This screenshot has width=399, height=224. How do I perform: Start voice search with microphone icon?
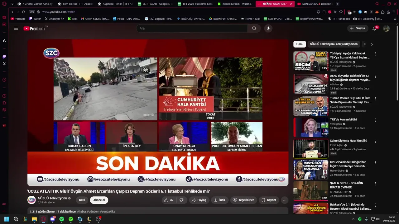tap(268, 28)
